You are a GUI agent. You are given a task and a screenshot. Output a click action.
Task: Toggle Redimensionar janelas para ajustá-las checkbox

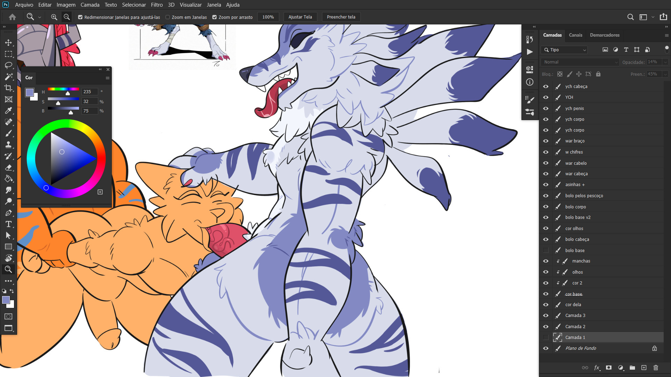coord(80,17)
